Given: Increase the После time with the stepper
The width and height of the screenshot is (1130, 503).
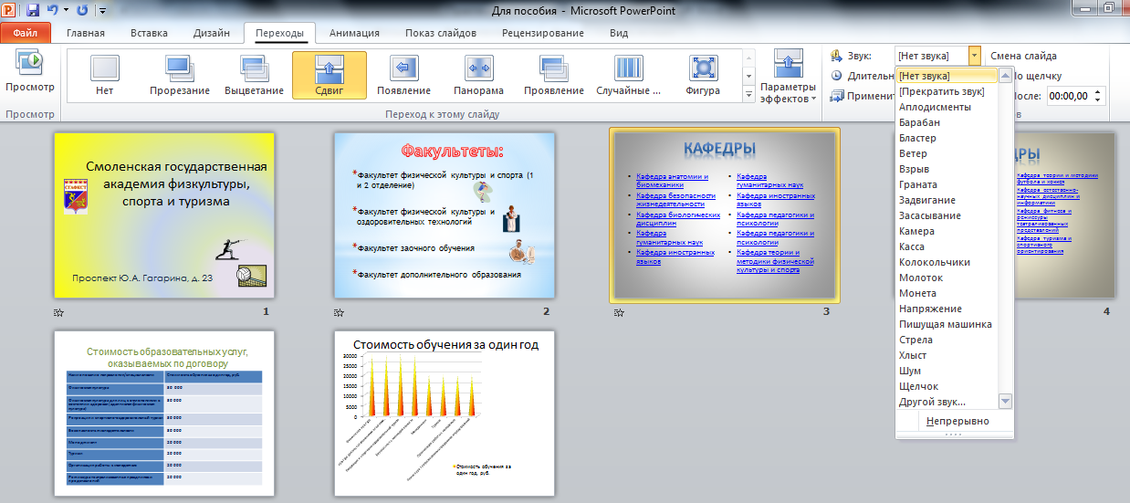Looking at the screenshot, I should point(1098,91).
